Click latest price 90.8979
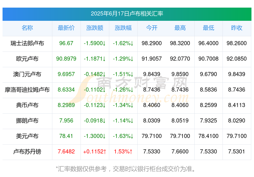The width and height of the screenshot is (254, 177). click(66, 59)
